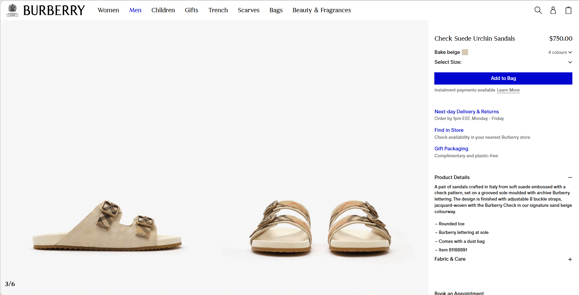Open the Trench menu item
This screenshot has height=295, width=579.
click(218, 10)
